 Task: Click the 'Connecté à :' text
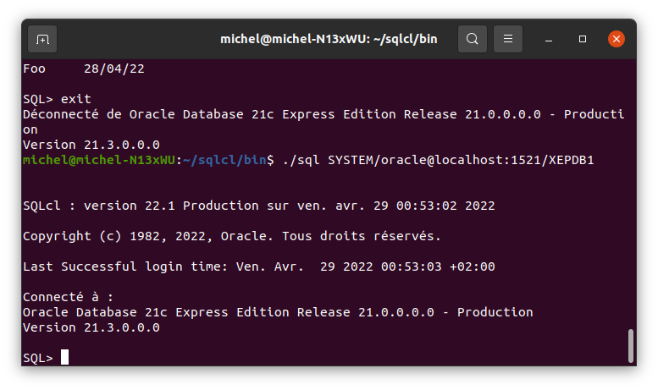(68, 297)
